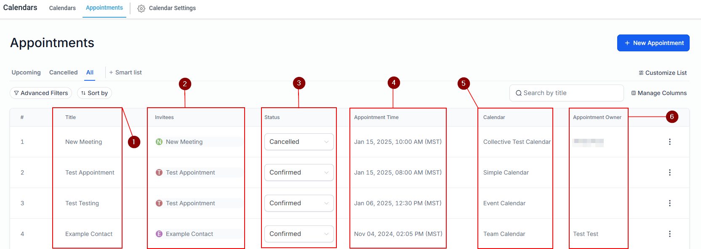Viewport: 701px width, 249px height.
Task: Click the Sort by button
Action: tap(94, 93)
